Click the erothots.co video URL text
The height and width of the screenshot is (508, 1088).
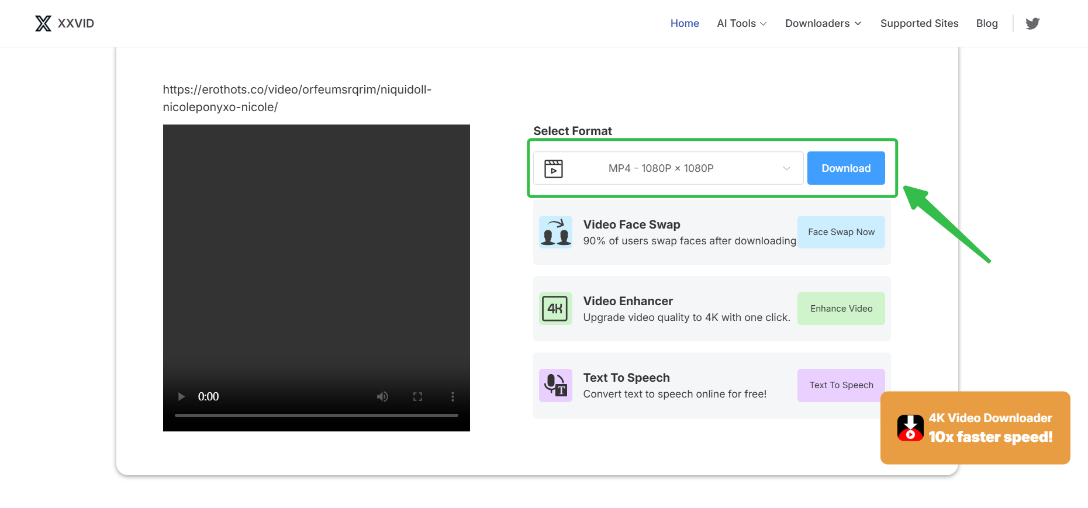pyautogui.click(x=297, y=98)
